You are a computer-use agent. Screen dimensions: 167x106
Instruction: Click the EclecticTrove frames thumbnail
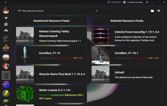(x=101, y=36)
